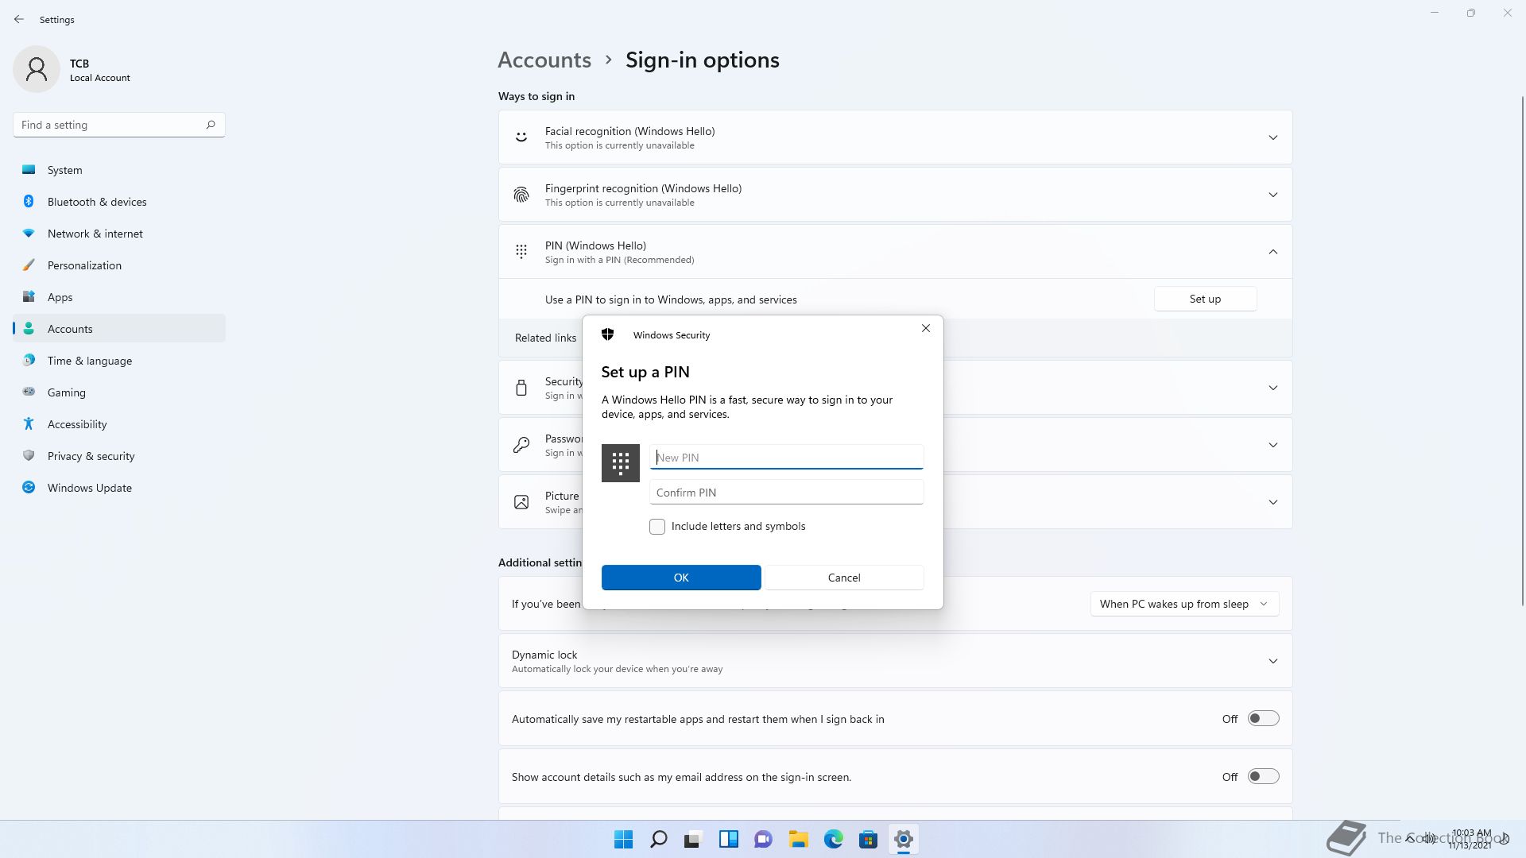This screenshot has width=1526, height=858.
Task: Click the fingerprint recognition icon
Action: tap(521, 194)
